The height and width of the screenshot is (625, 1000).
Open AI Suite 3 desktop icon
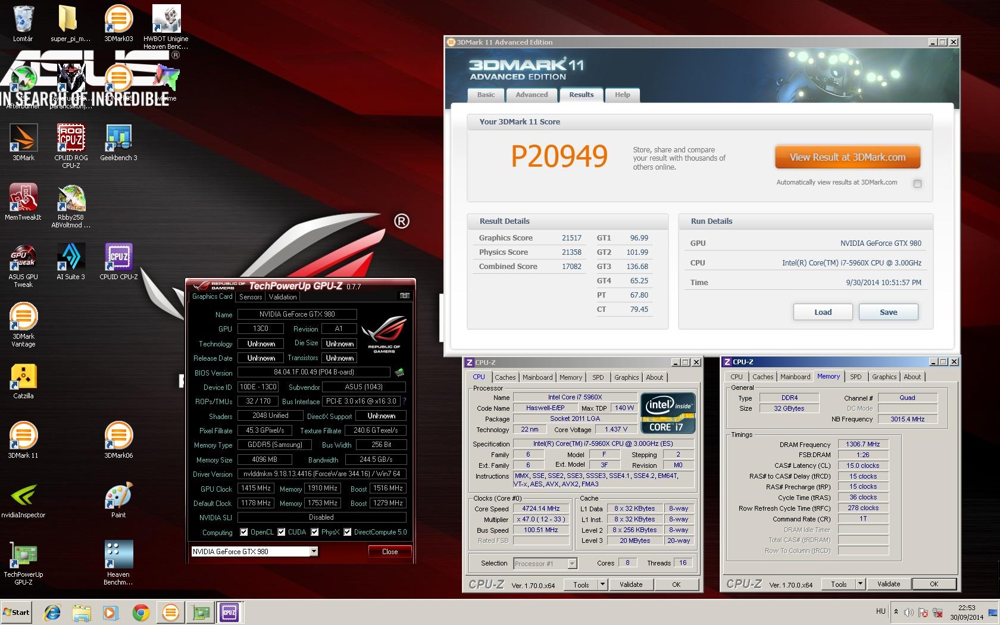pyautogui.click(x=71, y=262)
